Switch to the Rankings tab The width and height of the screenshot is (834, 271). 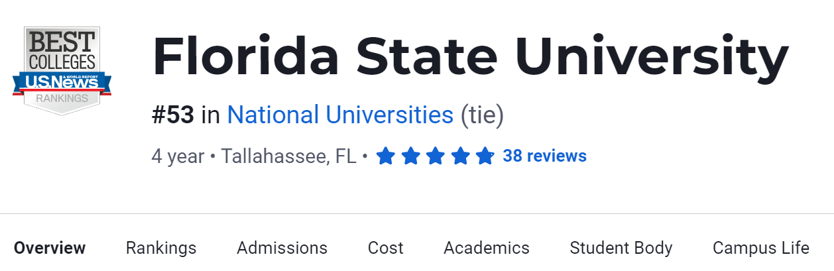[x=161, y=248]
